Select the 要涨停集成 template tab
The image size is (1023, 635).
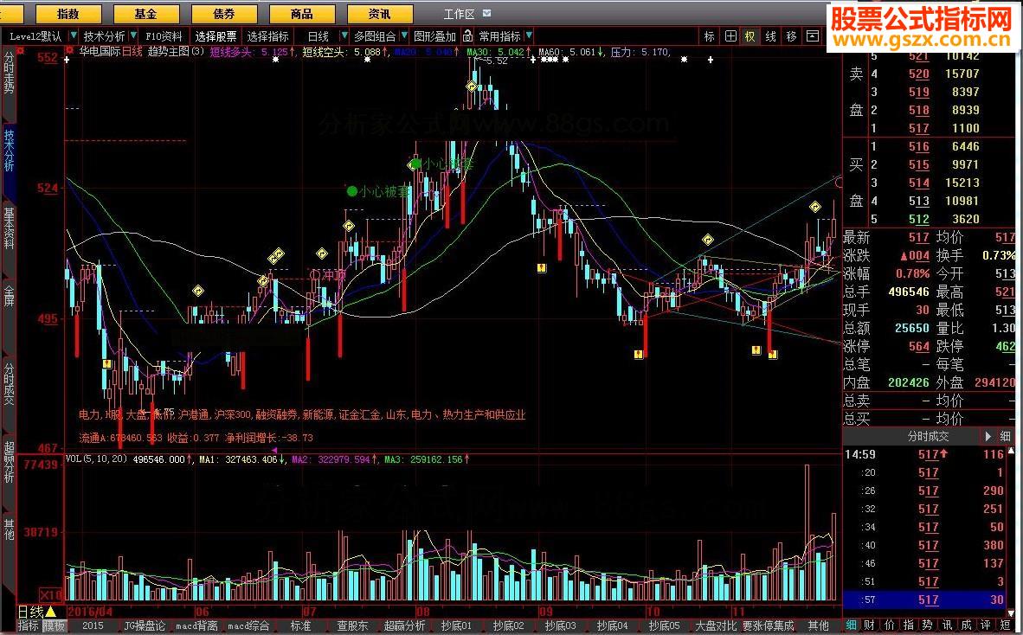(768, 625)
